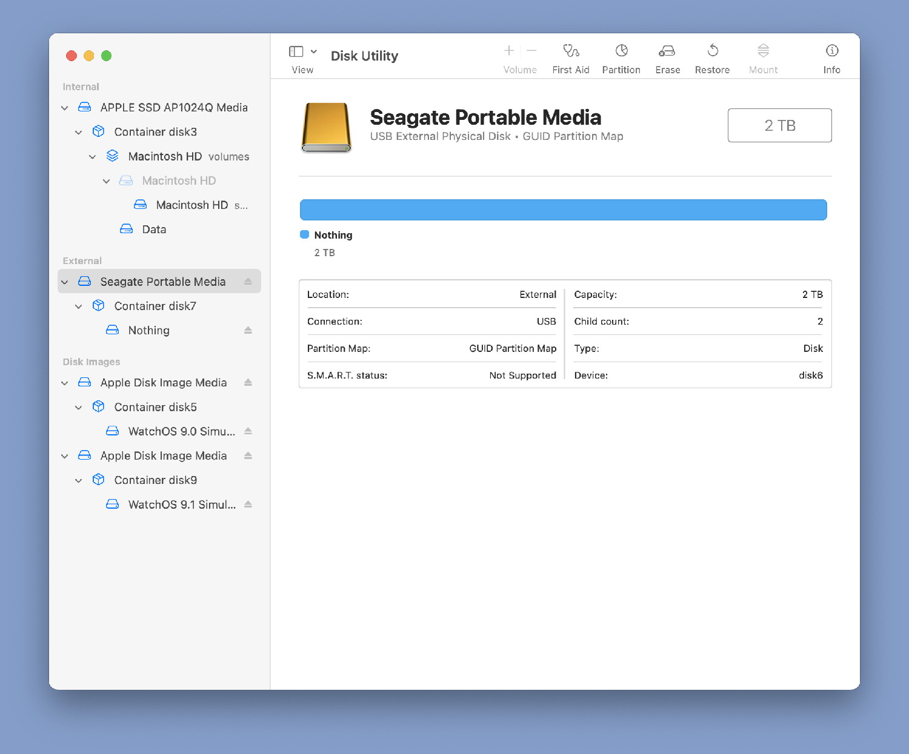The height and width of the screenshot is (754, 909).
Task: Select APPLE SSD AP1024Q Media disk
Action: (x=159, y=108)
